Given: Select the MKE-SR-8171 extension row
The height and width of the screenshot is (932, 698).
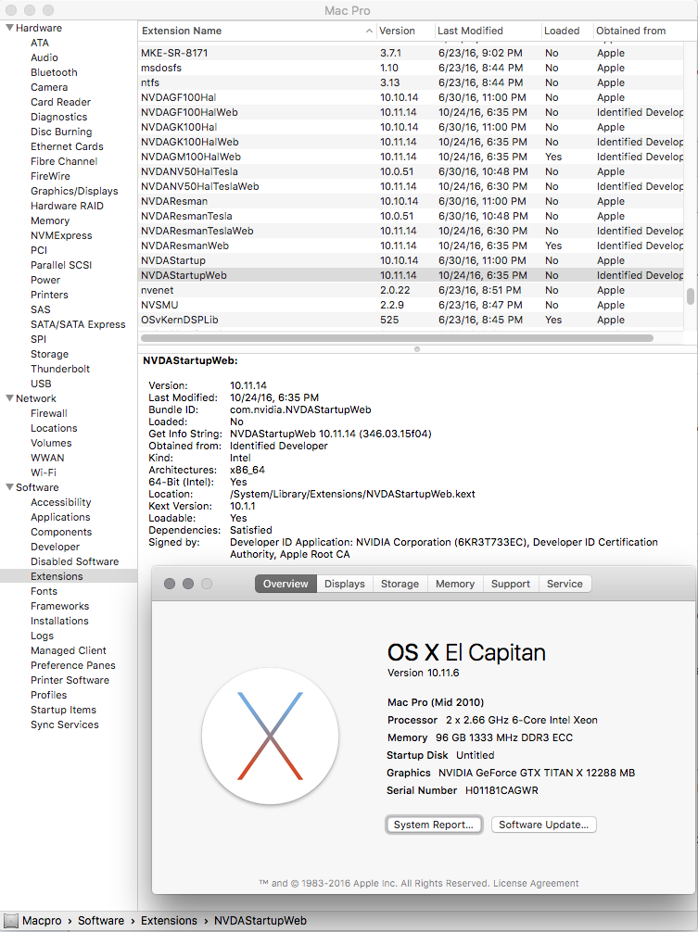Looking at the screenshot, I should tap(411, 53).
